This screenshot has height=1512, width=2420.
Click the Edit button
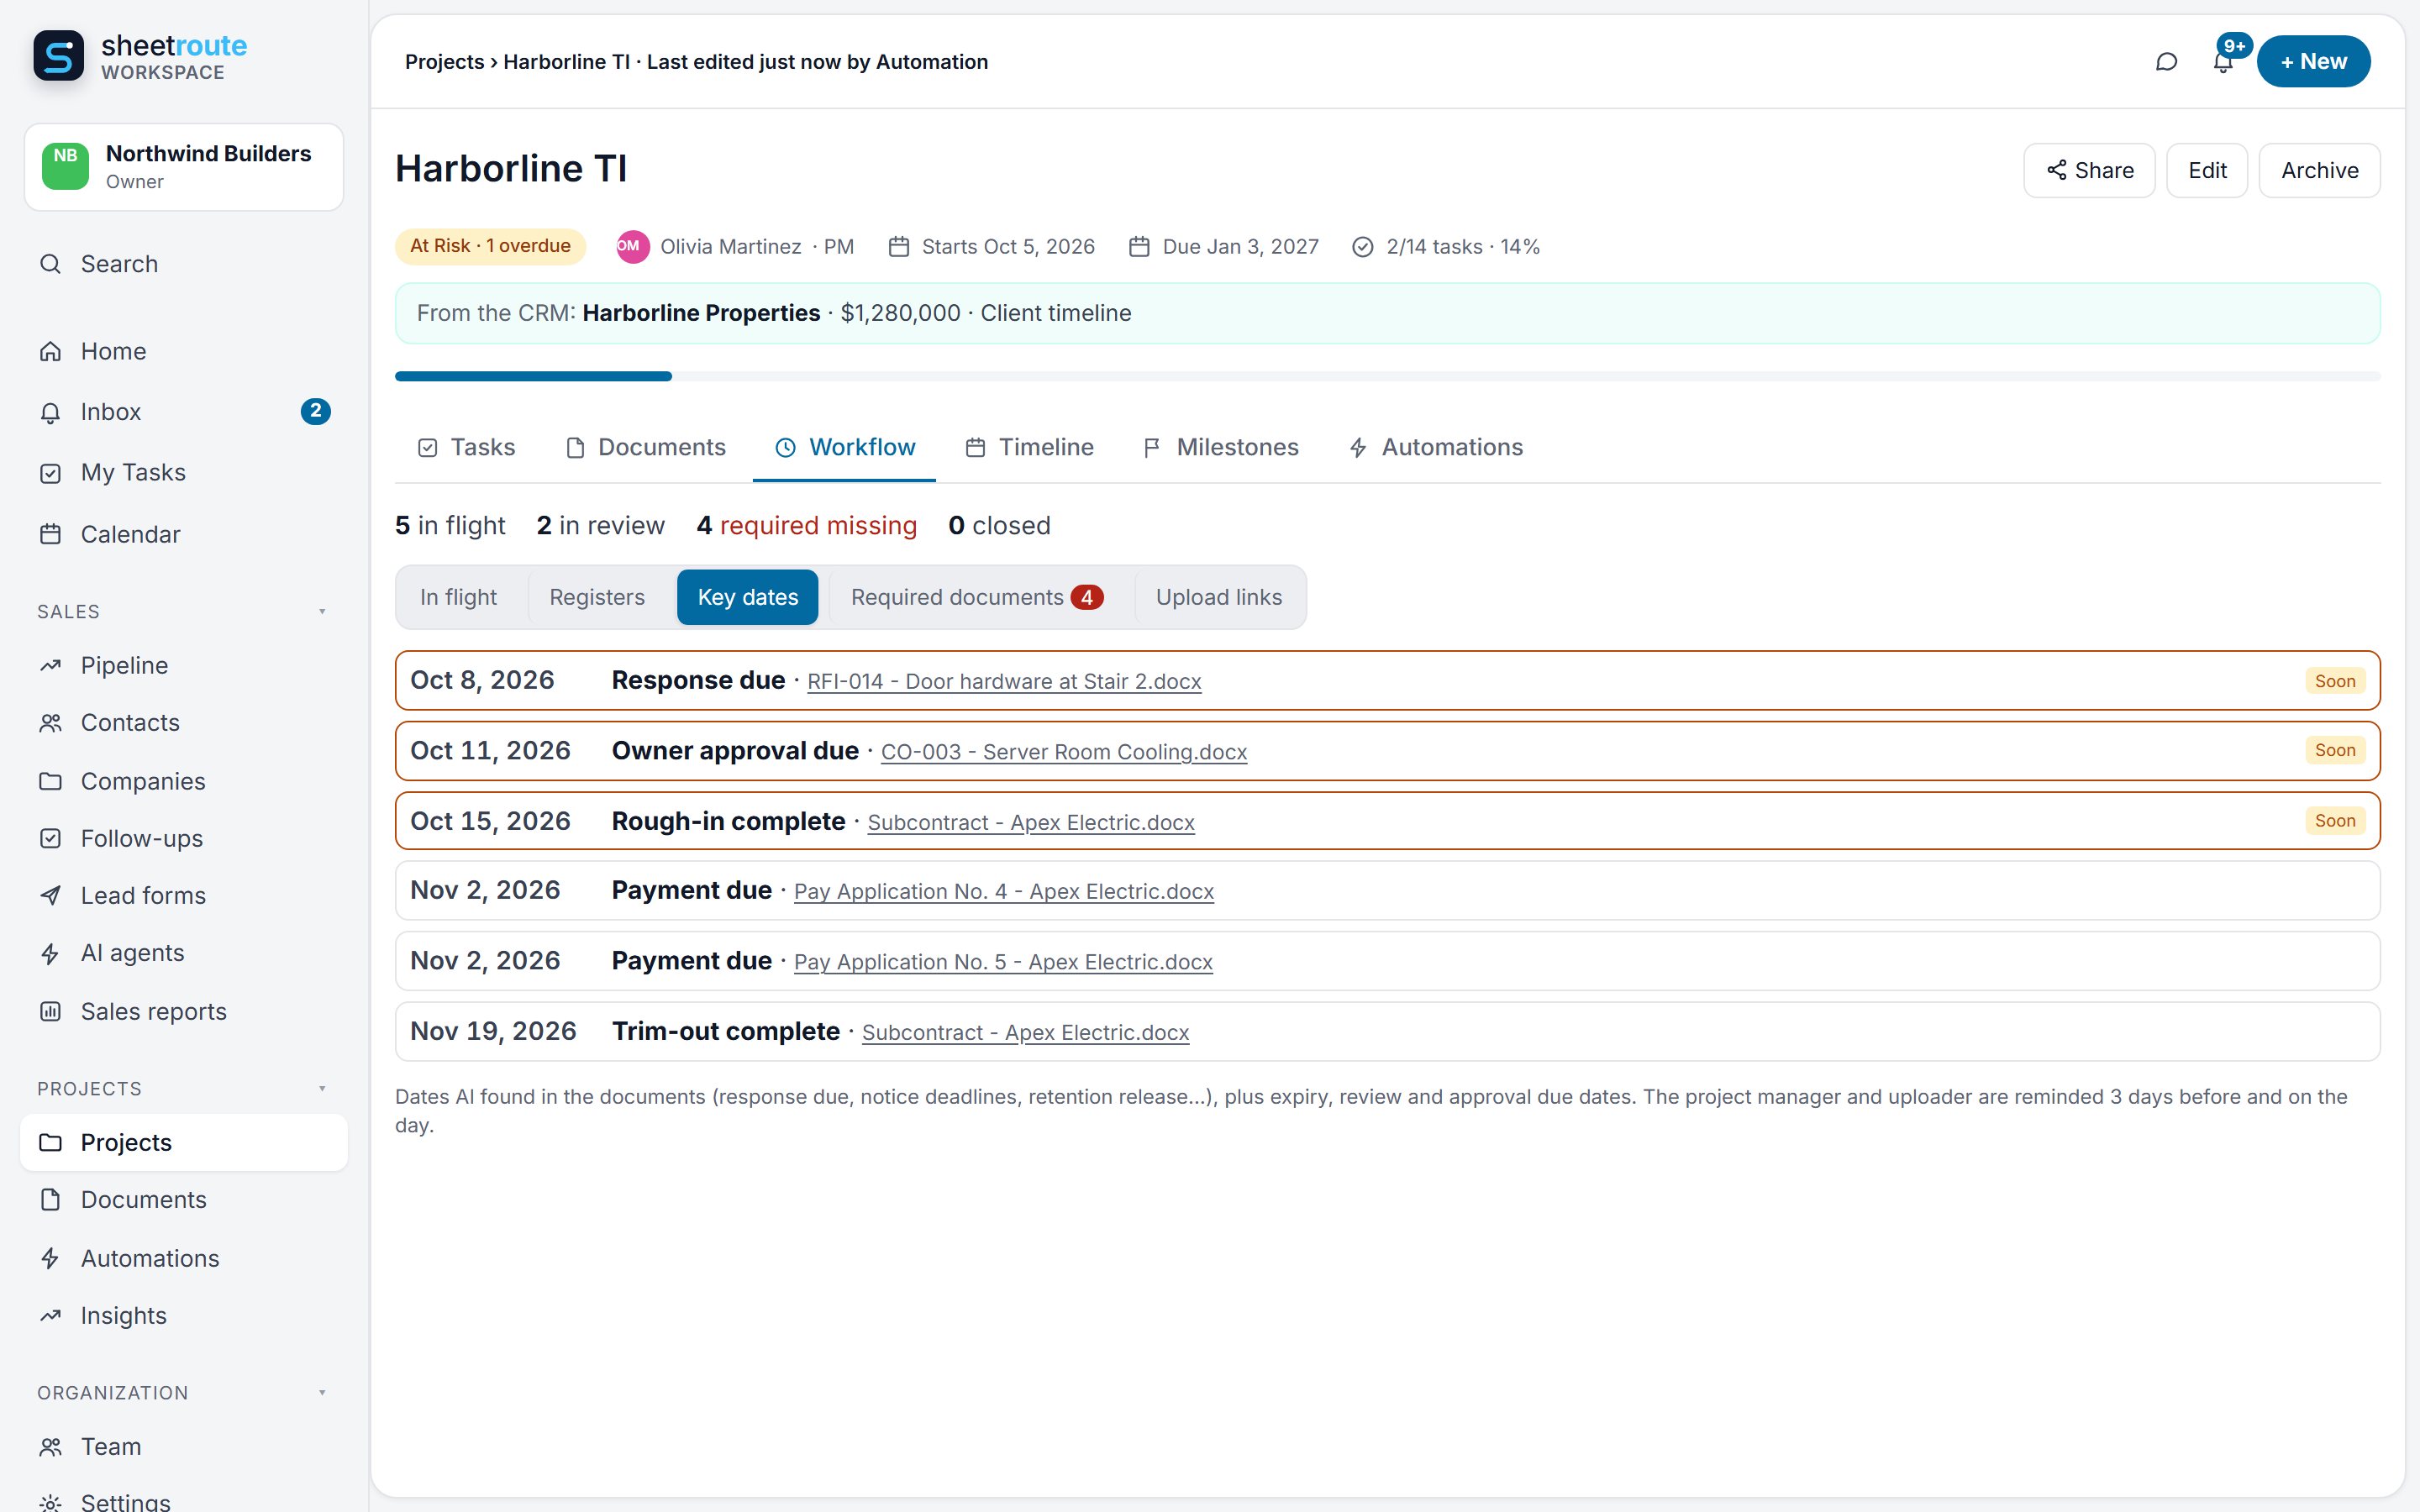point(2207,170)
